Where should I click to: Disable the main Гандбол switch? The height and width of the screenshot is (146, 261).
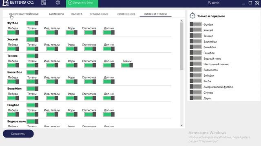point(33,105)
